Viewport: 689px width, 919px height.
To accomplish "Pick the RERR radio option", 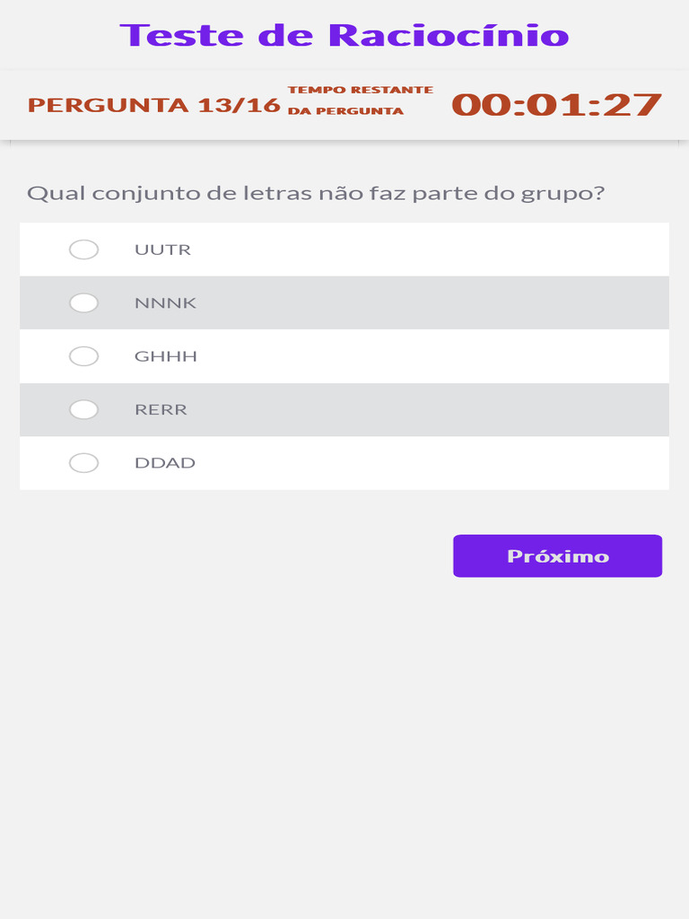I will coord(84,410).
